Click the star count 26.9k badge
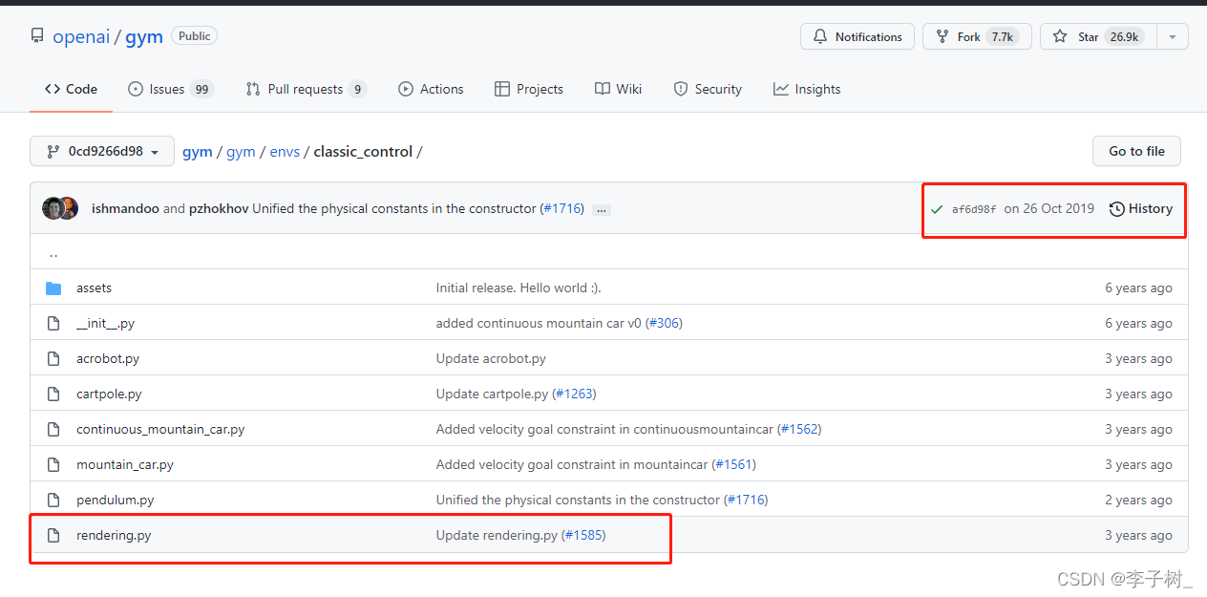The image size is (1207, 597). tap(1124, 36)
